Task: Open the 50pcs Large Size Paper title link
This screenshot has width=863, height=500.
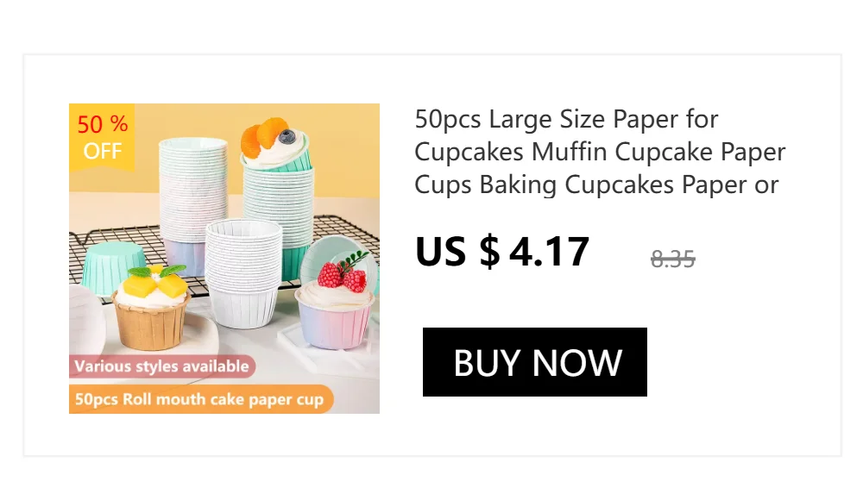Action: pyautogui.click(x=600, y=151)
